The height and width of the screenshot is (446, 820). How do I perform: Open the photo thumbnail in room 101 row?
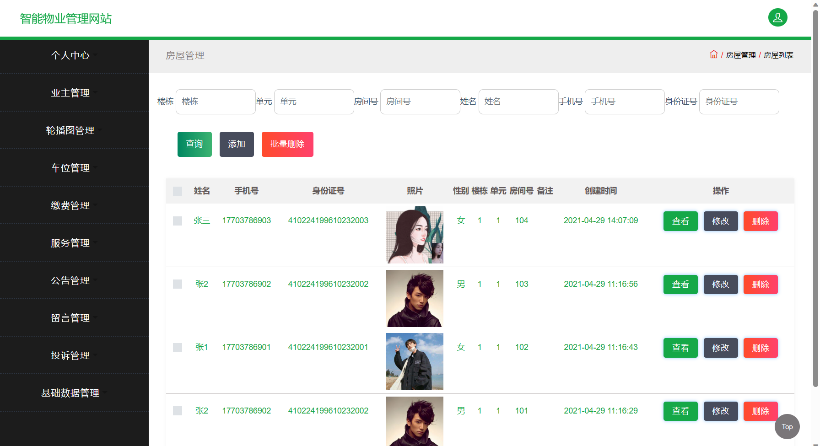point(415,421)
